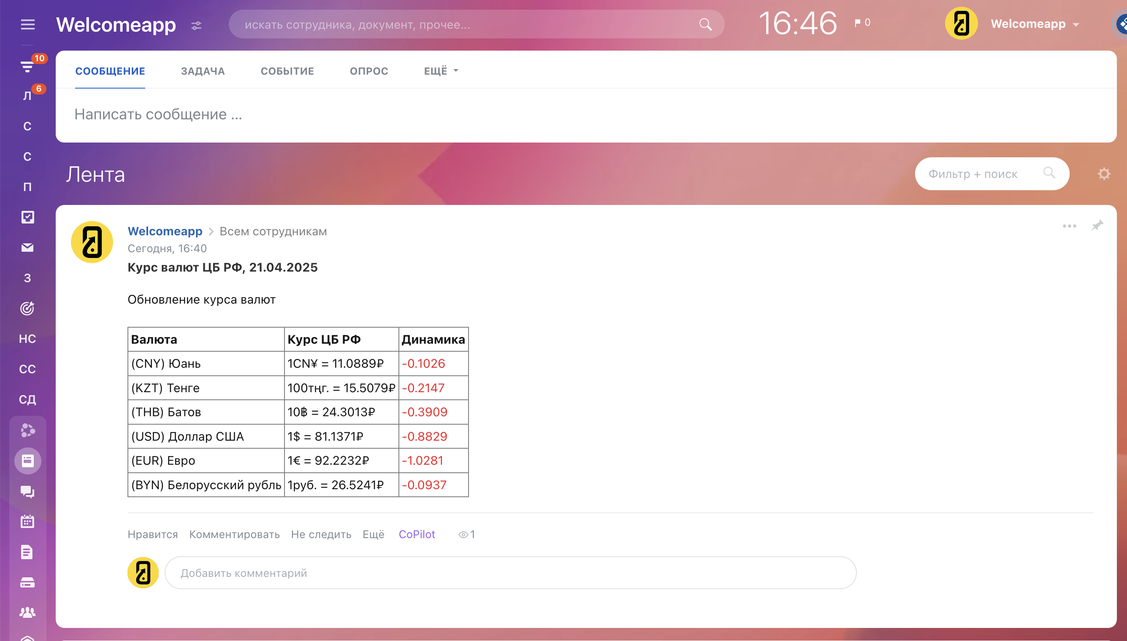Switch to the "Опрос" tab
The width and height of the screenshot is (1127, 641).
(x=369, y=71)
